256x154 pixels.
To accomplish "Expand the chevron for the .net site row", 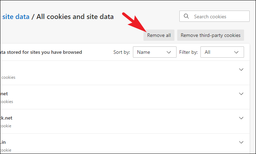I will (x=241, y=94).
